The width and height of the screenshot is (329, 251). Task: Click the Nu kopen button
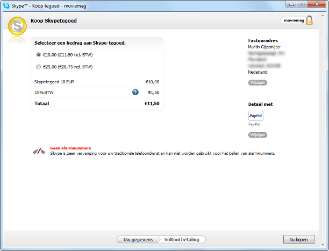[x=299, y=240]
